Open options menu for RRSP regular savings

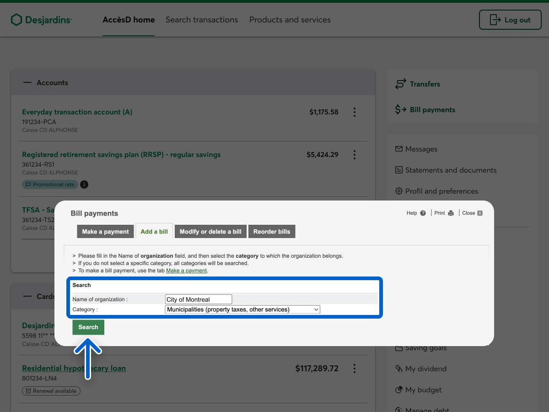click(354, 155)
